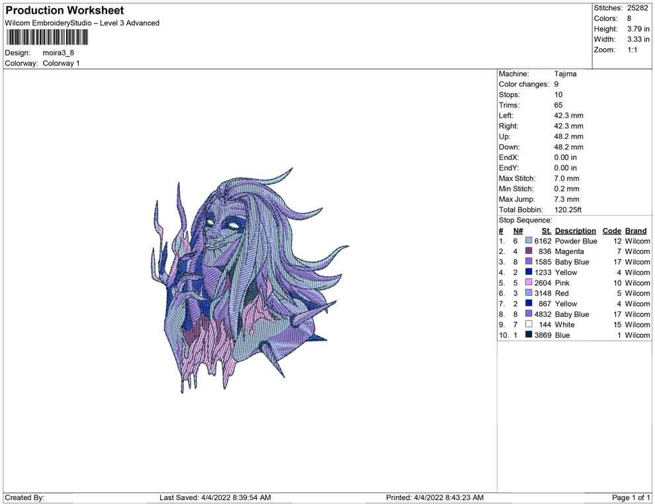Click the Powder Blue color swatch
This screenshot has height=504, width=655.
(x=529, y=241)
